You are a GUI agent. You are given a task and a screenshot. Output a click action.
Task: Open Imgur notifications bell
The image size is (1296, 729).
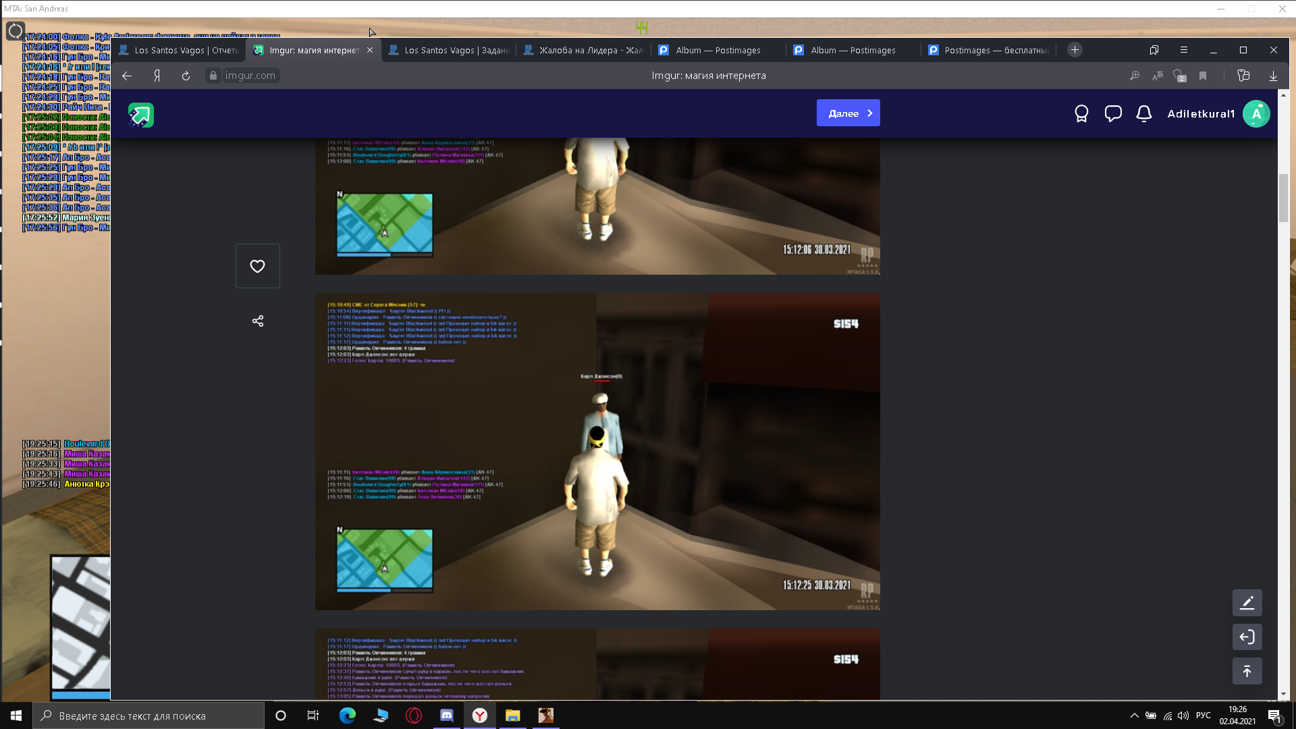[x=1144, y=113]
